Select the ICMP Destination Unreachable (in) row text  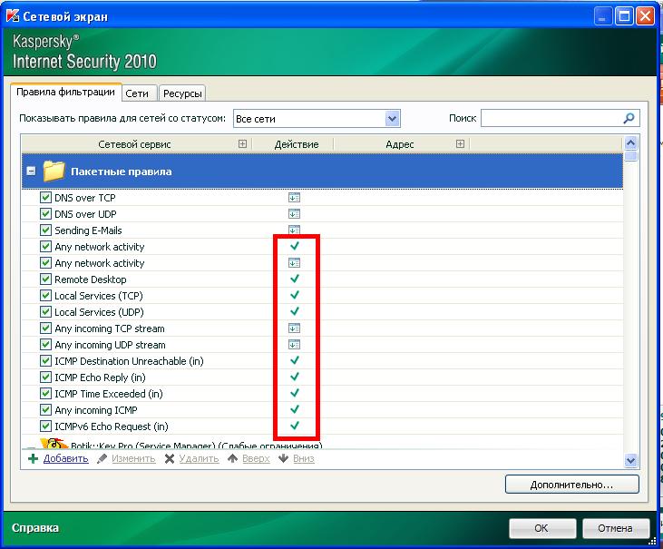click(x=129, y=361)
